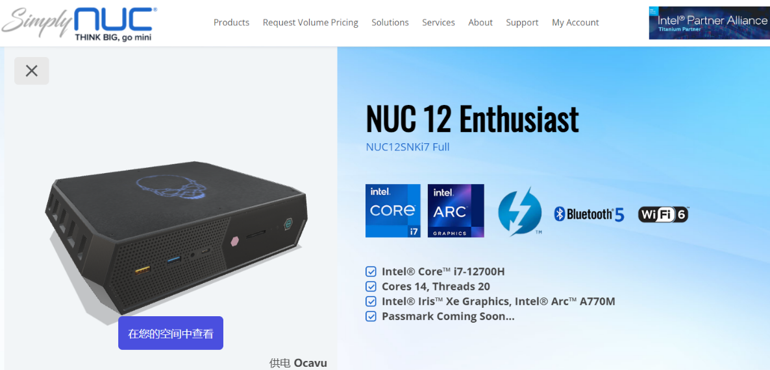
Task: Click the Intel Partner Alliance banner
Action: tap(709, 23)
